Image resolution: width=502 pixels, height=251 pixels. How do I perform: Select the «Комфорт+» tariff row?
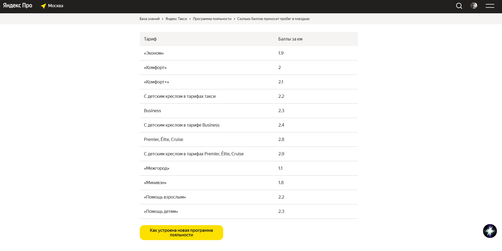pos(156,82)
